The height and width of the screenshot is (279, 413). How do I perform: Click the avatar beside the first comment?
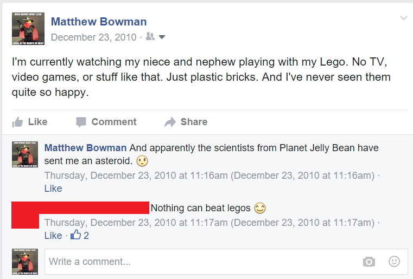point(24,154)
